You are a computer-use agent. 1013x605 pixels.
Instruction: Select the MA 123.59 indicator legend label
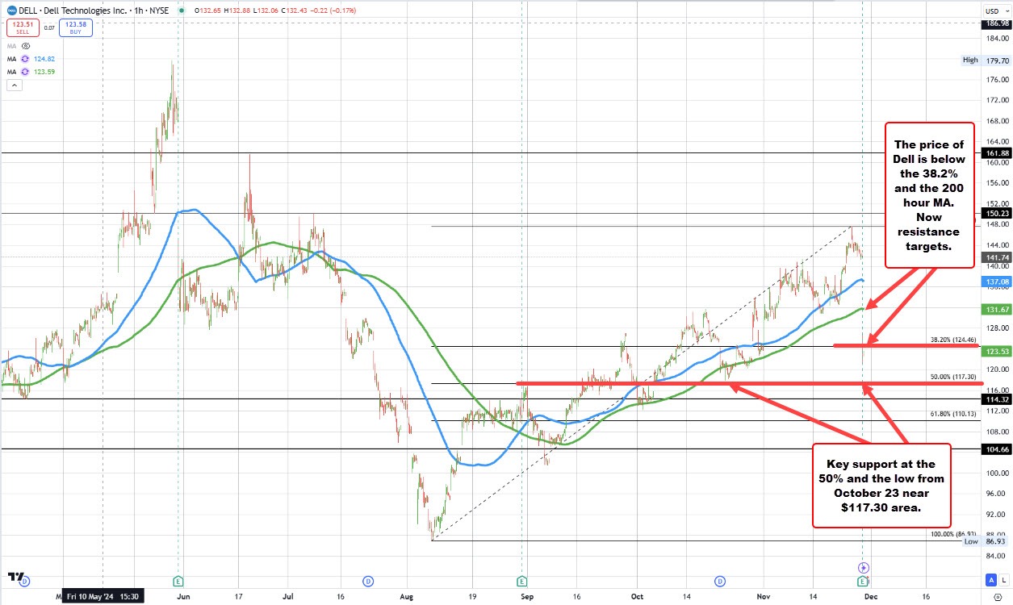pyautogui.click(x=10, y=72)
